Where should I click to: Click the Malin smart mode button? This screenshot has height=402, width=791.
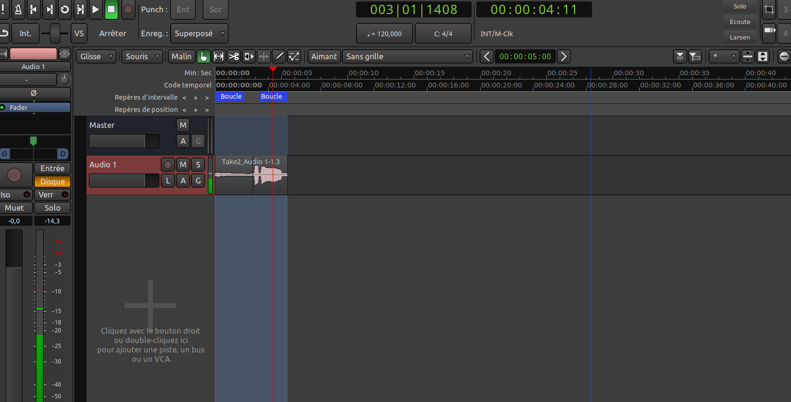click(x=182, y=56)
